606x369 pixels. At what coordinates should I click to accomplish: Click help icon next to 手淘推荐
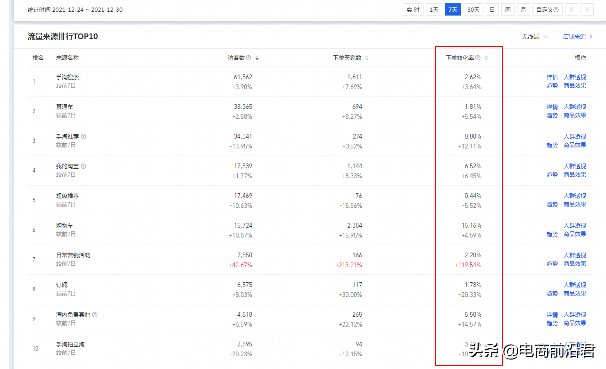pyautogui.click(x=83, y=136)
